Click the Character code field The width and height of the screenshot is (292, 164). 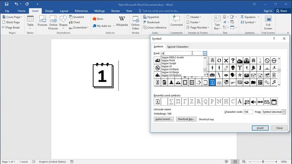(x=248, y=112)
